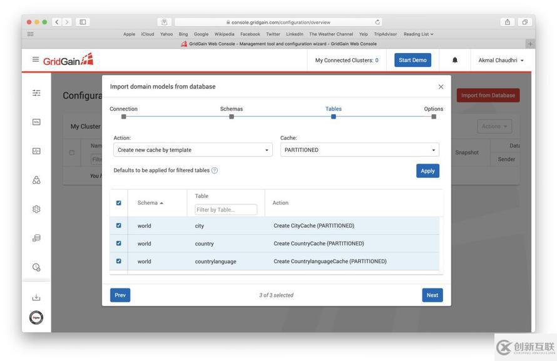
Task: Click the Apply button
Action: pos(427,171)
